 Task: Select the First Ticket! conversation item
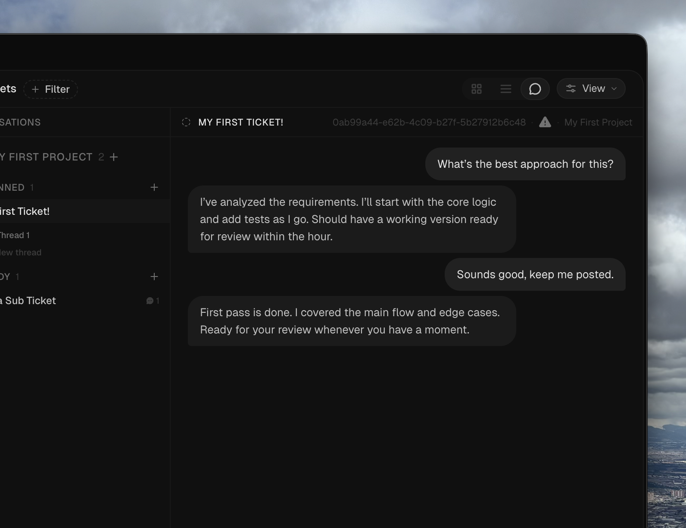pos(26,211)
